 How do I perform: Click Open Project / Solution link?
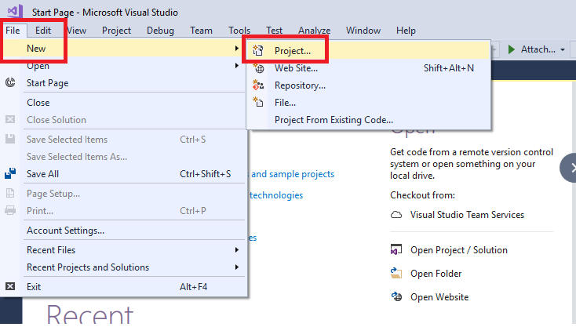tap(459, 250)
